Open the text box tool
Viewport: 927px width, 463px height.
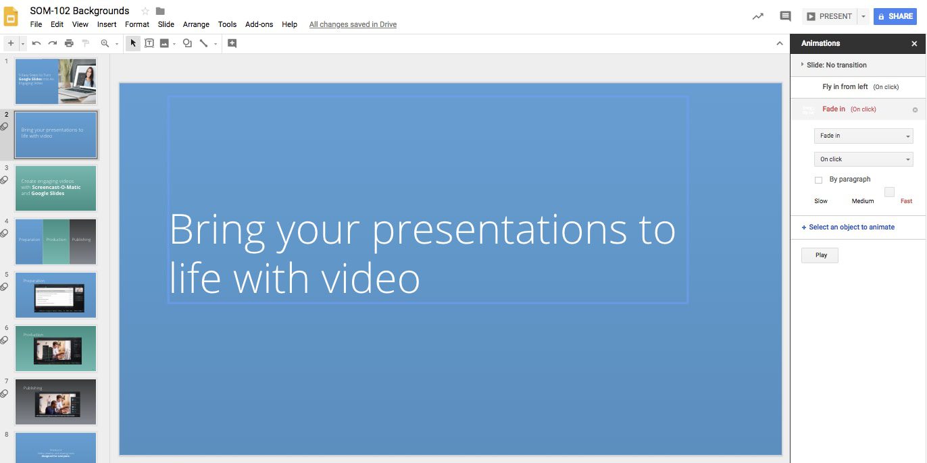coord(149,43)
